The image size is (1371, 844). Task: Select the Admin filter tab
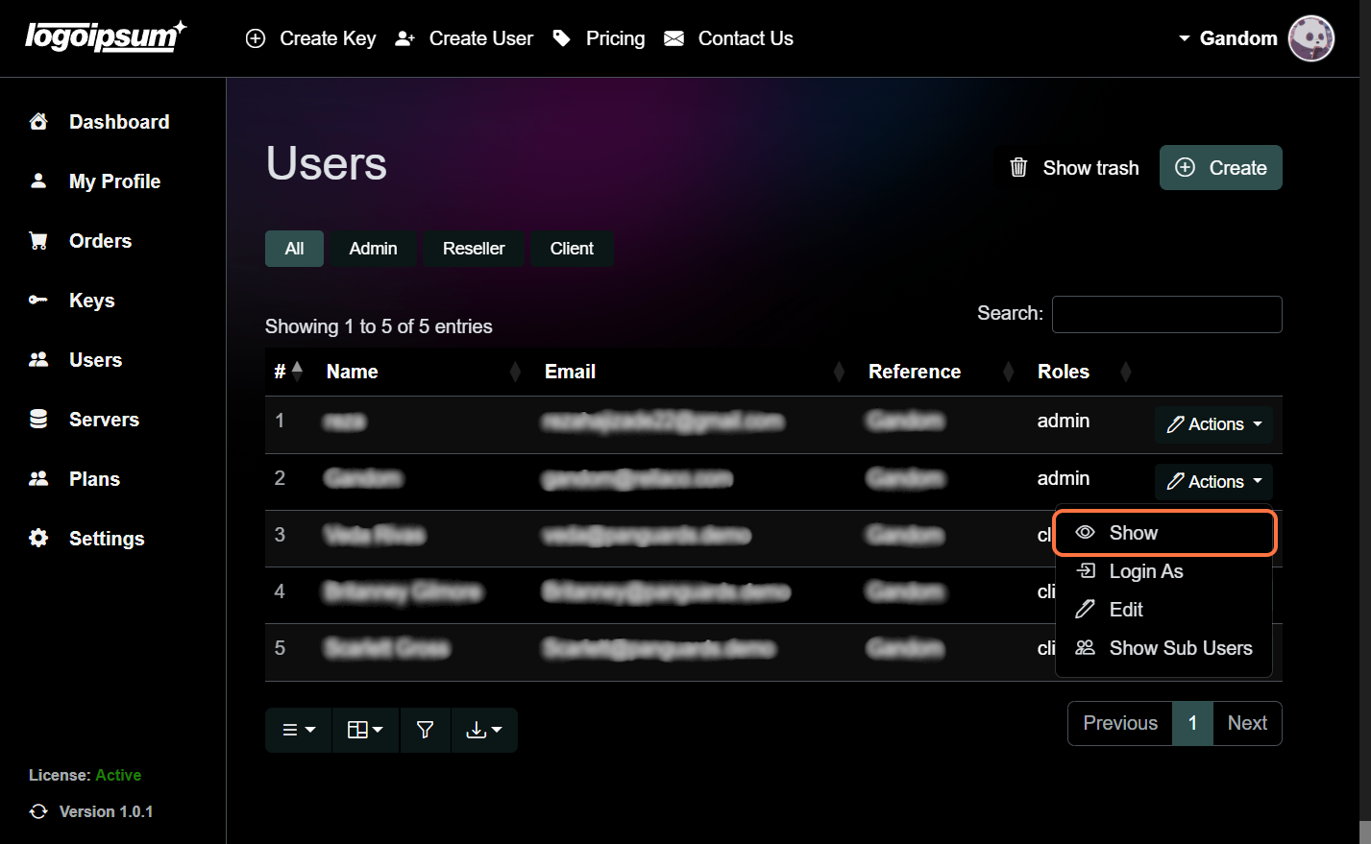(x=373, y=248)
